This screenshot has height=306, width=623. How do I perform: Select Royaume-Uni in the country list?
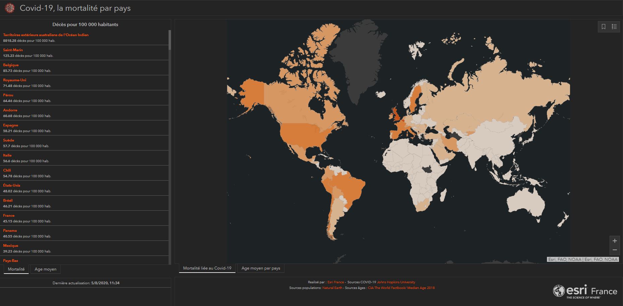coord(14,80)
